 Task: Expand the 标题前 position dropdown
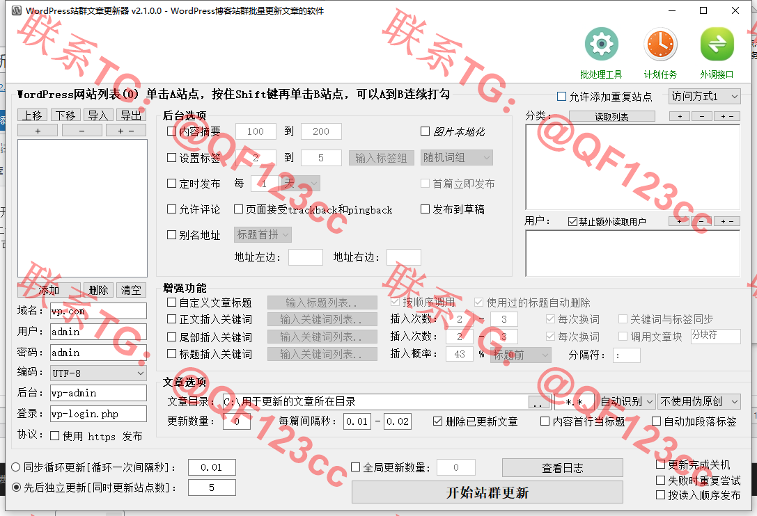coord(521,355)
